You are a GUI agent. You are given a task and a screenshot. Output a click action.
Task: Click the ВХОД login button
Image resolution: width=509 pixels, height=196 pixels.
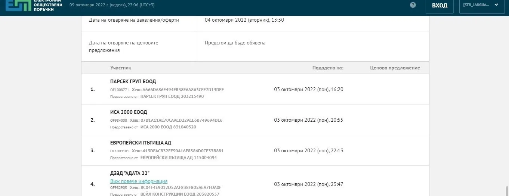[439, 6]
